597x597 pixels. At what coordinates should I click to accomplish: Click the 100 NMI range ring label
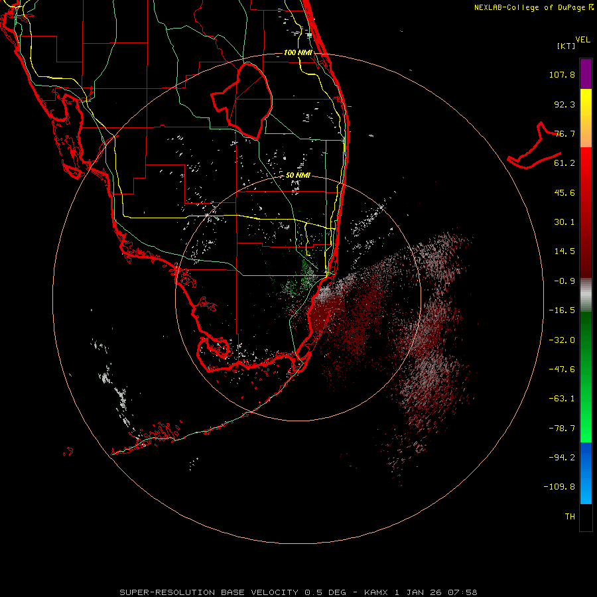click(298, 52)
